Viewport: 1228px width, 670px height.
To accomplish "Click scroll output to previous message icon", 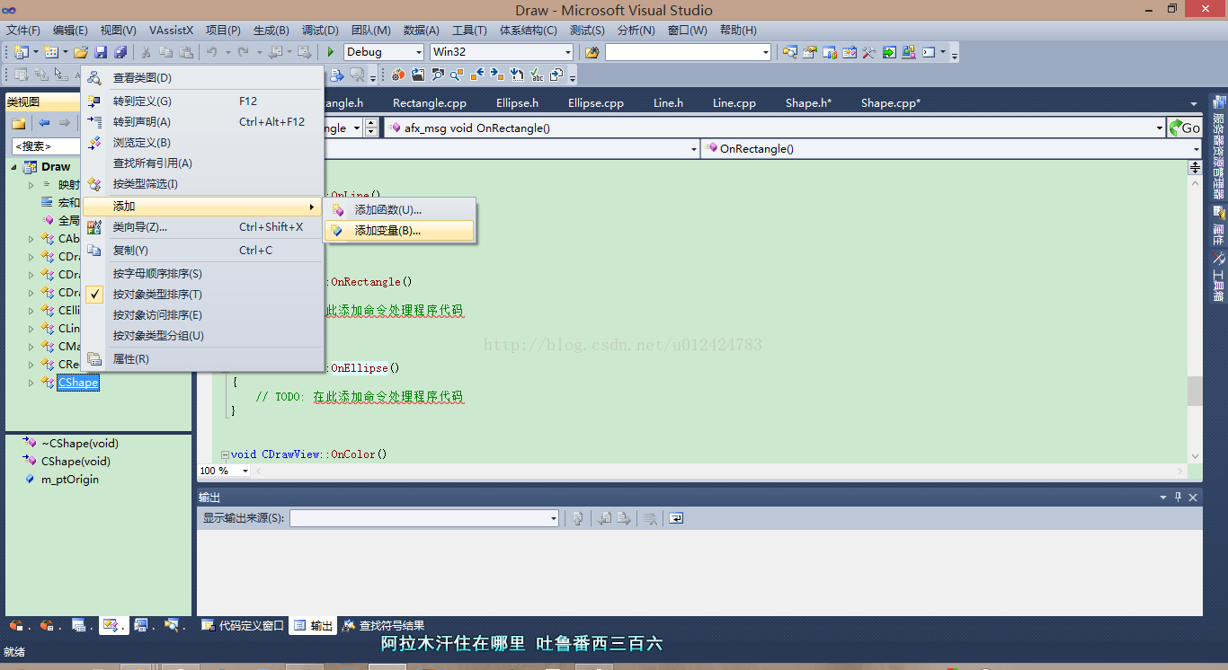I will pos(605,518).
